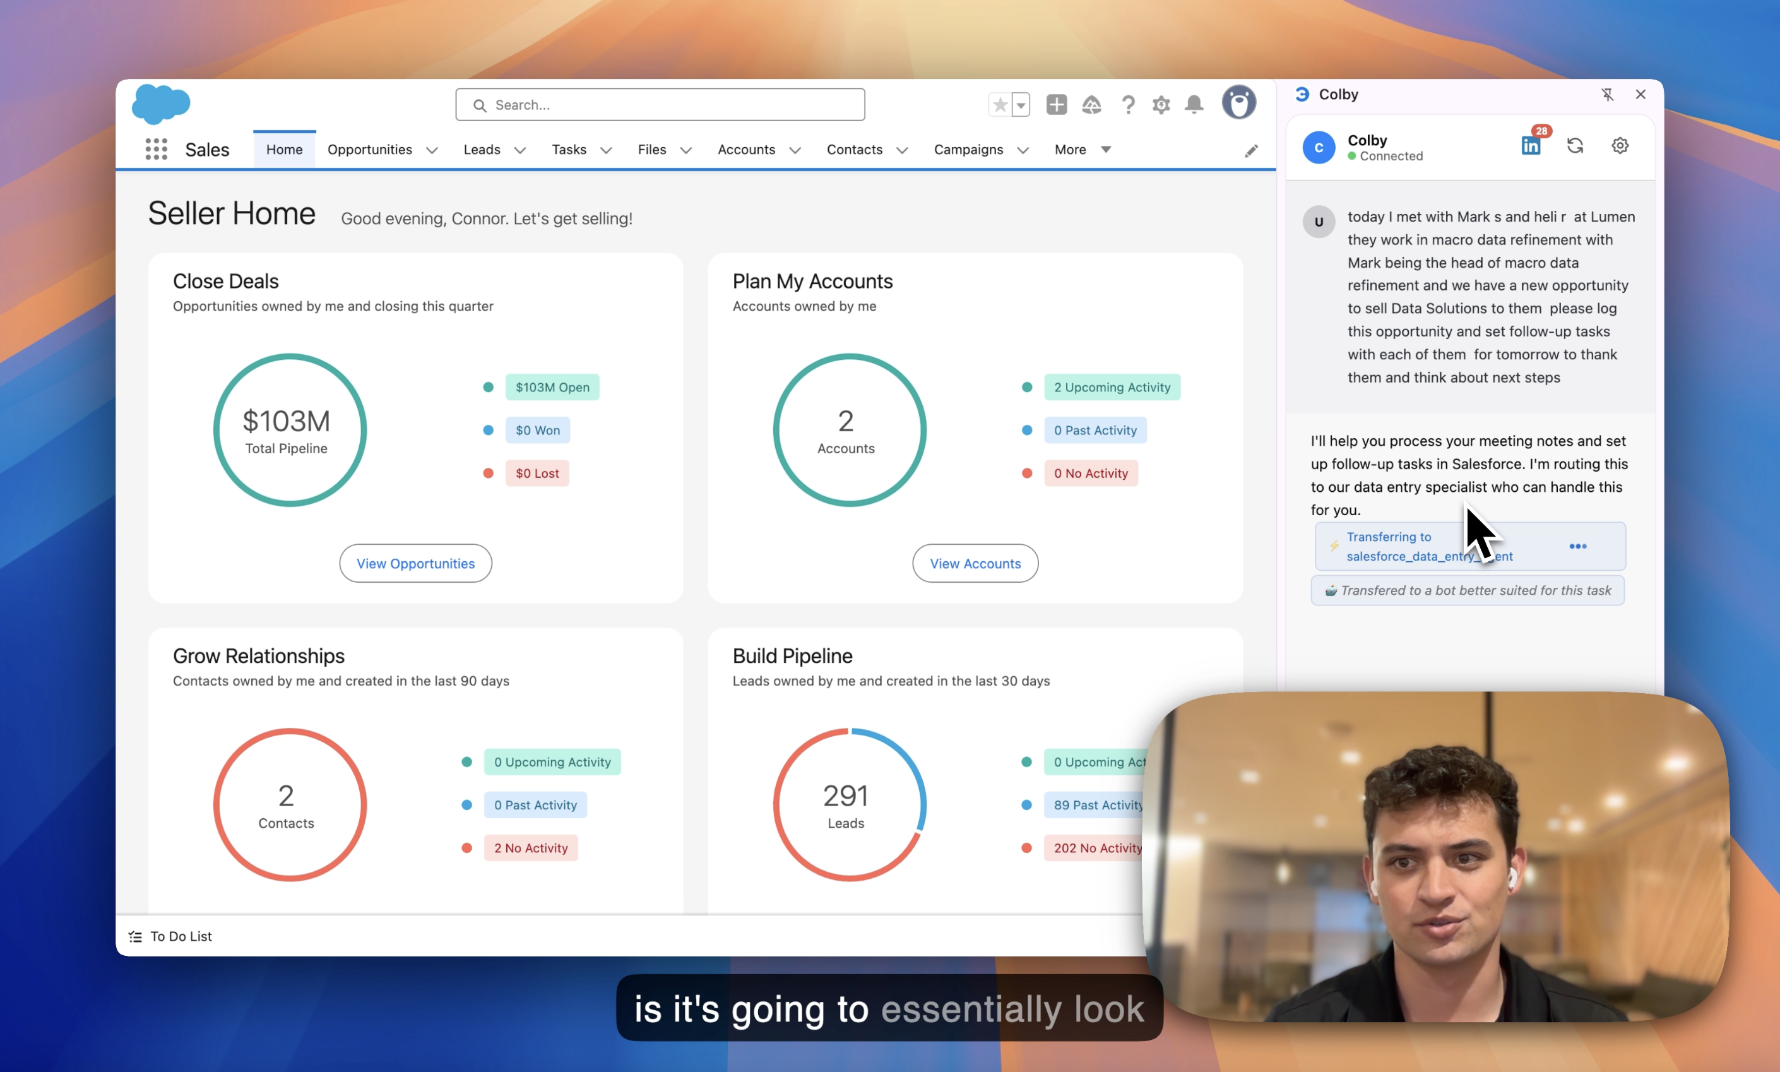Expand the Leads tab chevron

coord(520,150)
